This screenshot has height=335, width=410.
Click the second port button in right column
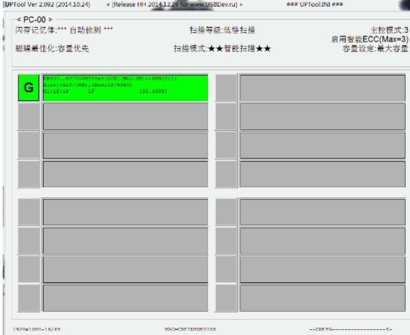tap(226, 117)
